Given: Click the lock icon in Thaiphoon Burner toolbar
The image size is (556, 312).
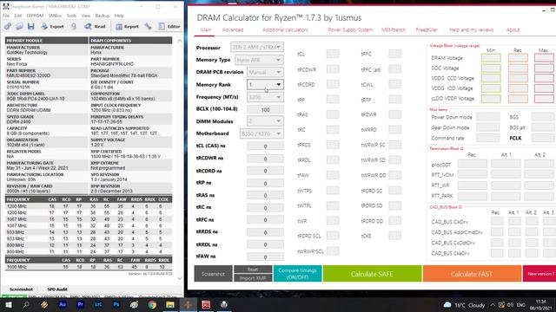Looking at the screenshot, I should pyautogui.click(x=73, y=27).
